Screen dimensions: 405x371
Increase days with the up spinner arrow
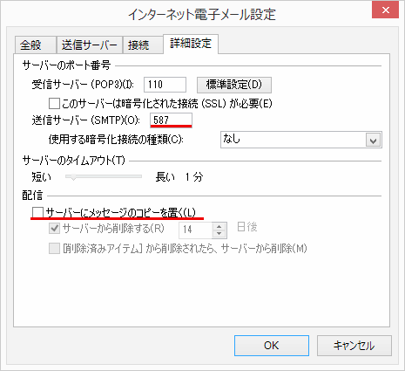pyautogui.click(x=219, y=226)
